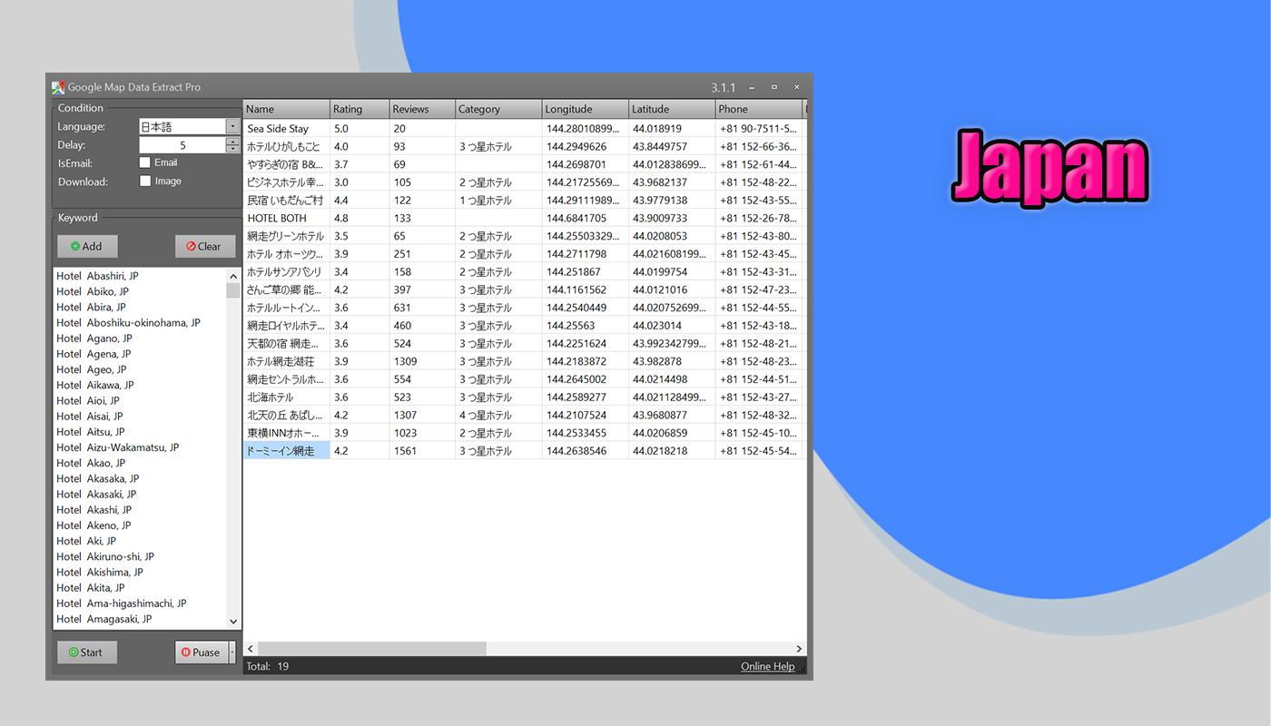The image size is (1271, 726).
Task: Increase Delay value with up arrow
Action: (233, 141)
